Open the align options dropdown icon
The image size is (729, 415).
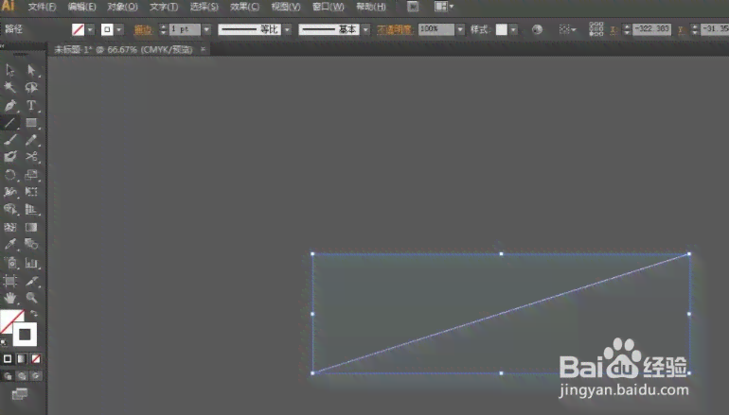[x=567, y=29]
